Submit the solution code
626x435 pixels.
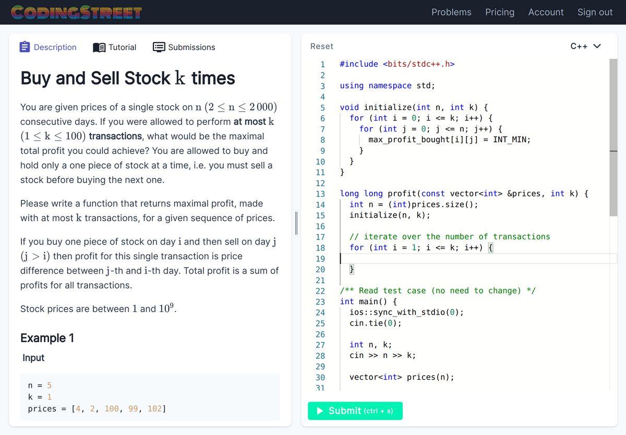click(355, 411)
